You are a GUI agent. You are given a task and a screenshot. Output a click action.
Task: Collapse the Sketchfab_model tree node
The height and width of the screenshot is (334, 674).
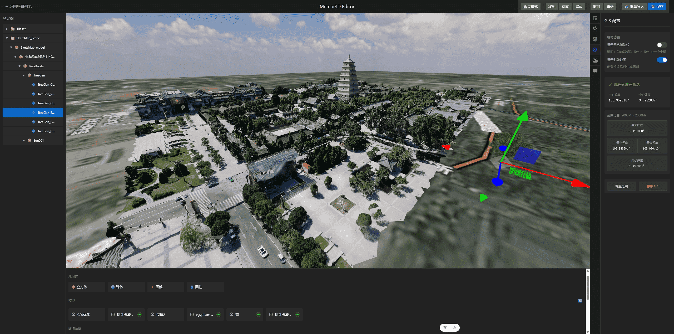tap(11, 48)
